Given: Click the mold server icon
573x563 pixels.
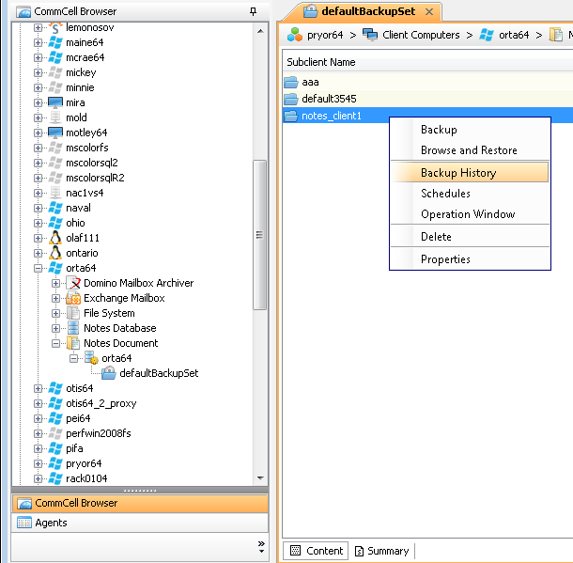Looking at the screenshot, I should click(55, 117).
